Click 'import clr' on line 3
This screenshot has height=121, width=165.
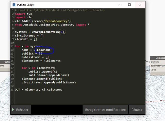point(23,17)
